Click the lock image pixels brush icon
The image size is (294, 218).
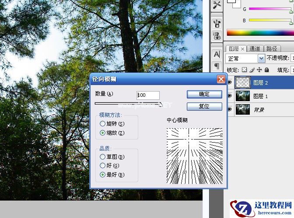(x=252, y=70)
